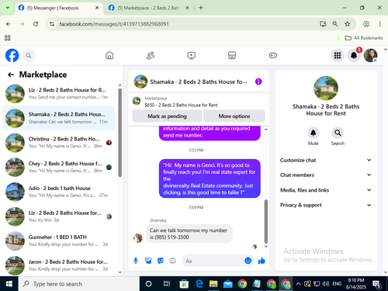This screenshot has width=388, height=291.
Task: Open Gurmeher - 1 BED 1 BATH conversation
Action: pyautogui.click(x=58, y=241)
